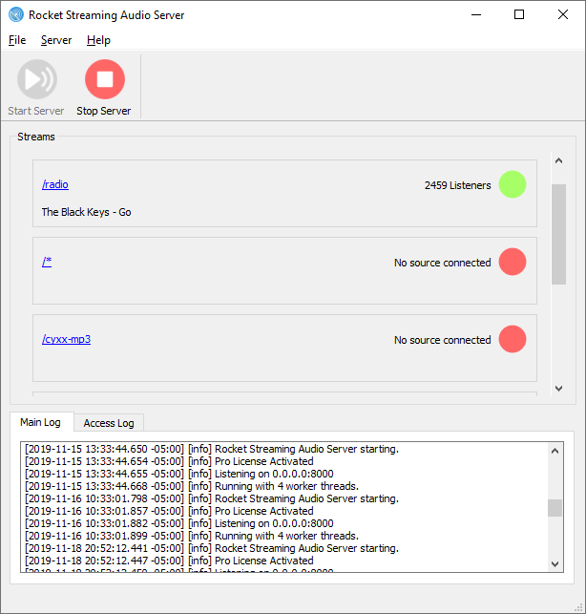Click 'No source connected' for /cyxx-mp3 stream

[x=442, y=340]
